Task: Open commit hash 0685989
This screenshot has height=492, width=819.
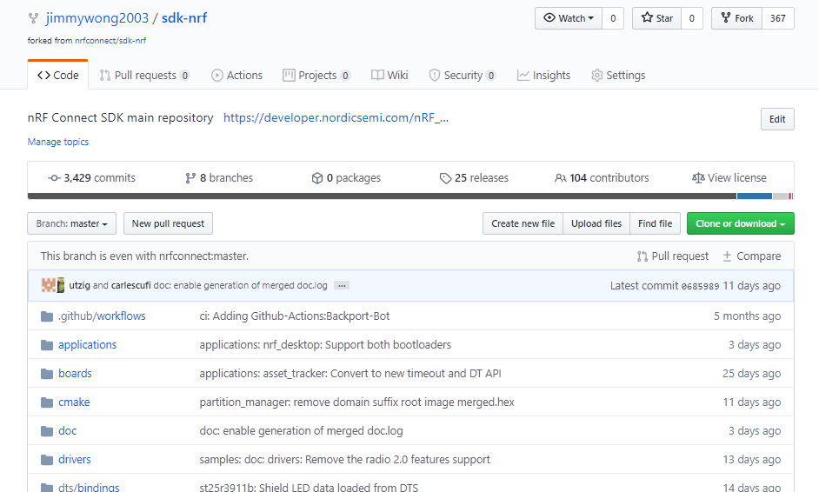Action: point(700,286)
